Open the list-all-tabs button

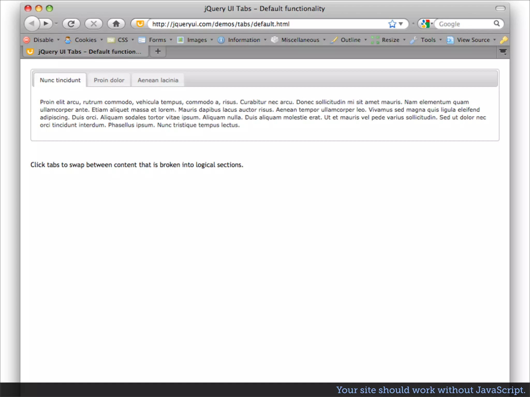(x=503, y=52)
